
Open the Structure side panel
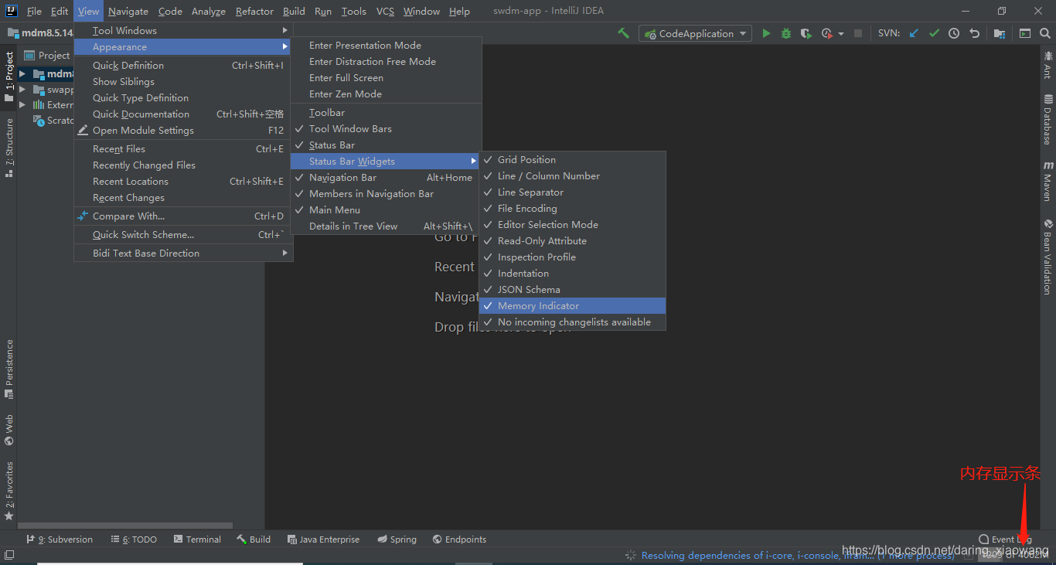tap(9, 148)
